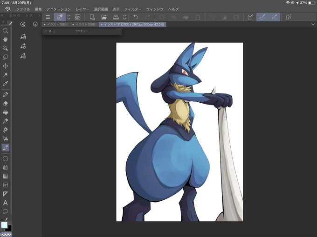Open the quick access circle-arrow icon
This screenshot has height=237, width=317.
click(x=23, y=24)
